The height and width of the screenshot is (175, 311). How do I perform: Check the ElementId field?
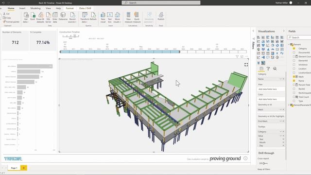pos(294,60)
